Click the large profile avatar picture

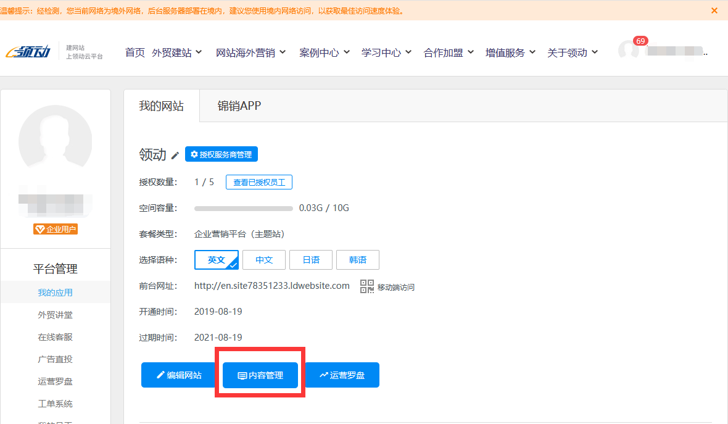(56, 142)
